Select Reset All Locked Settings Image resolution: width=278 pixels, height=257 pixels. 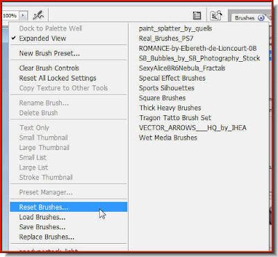pos(69,78)
